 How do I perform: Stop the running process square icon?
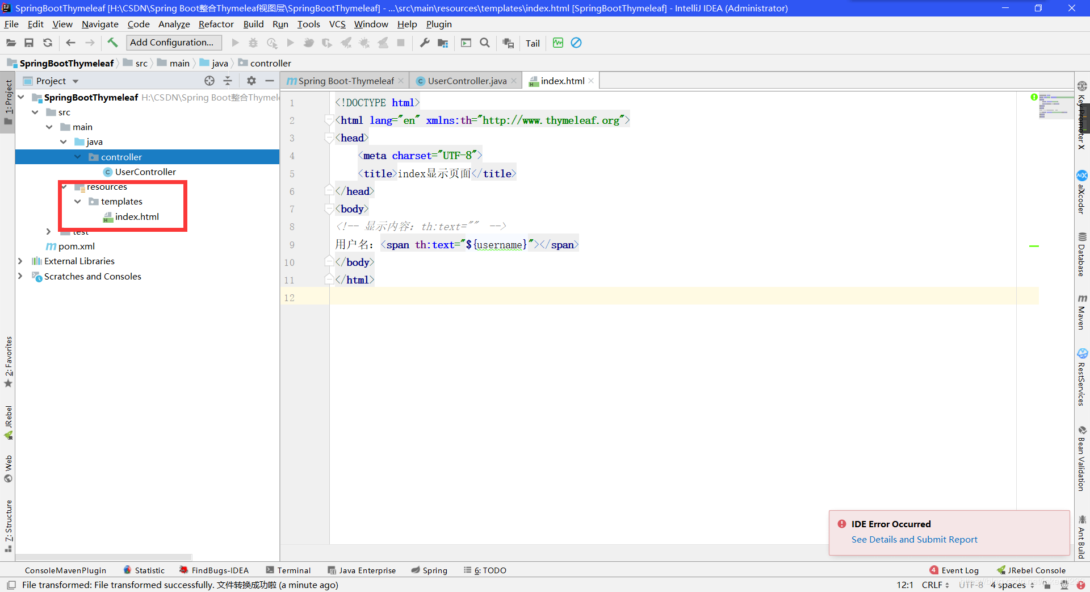pos(401,43)
